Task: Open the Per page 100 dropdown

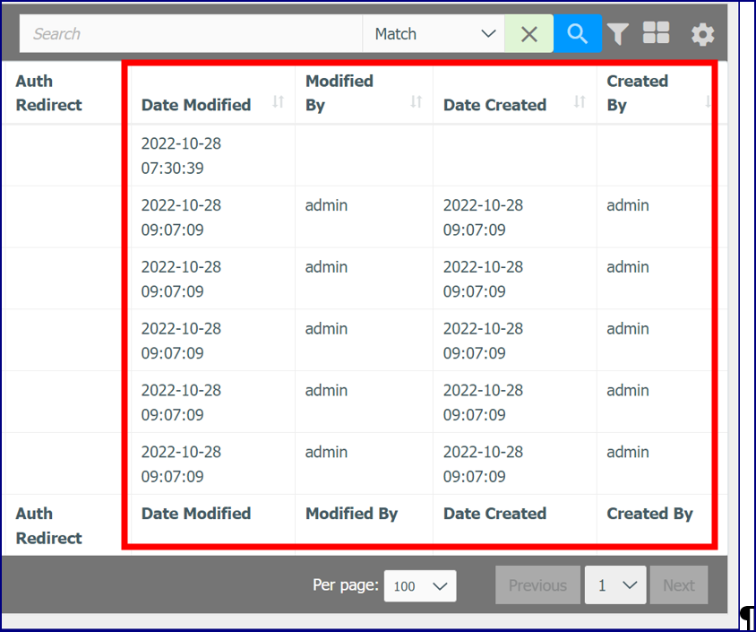Action: coord(420,585)
